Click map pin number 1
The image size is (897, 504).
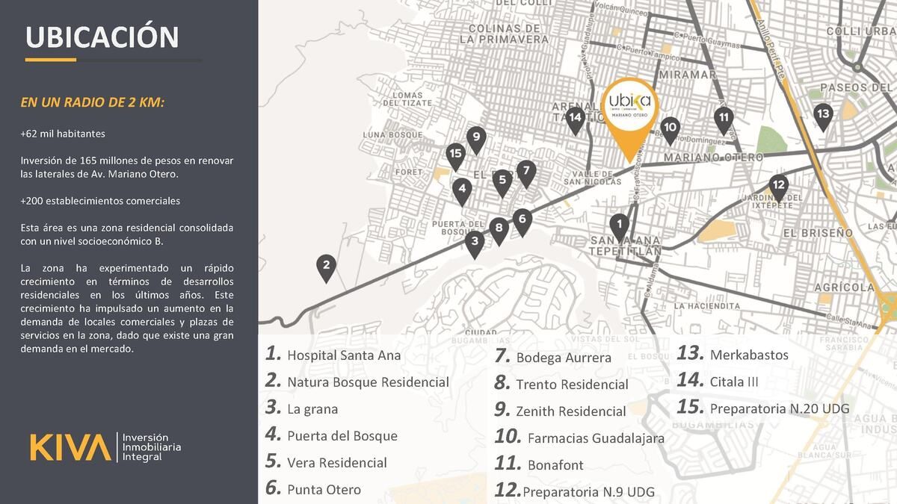pos(619,227)
